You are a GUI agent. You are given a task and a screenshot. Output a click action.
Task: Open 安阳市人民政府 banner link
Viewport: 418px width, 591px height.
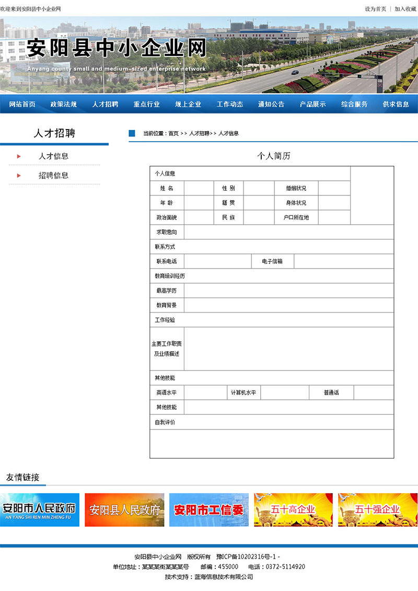point(40,509)
